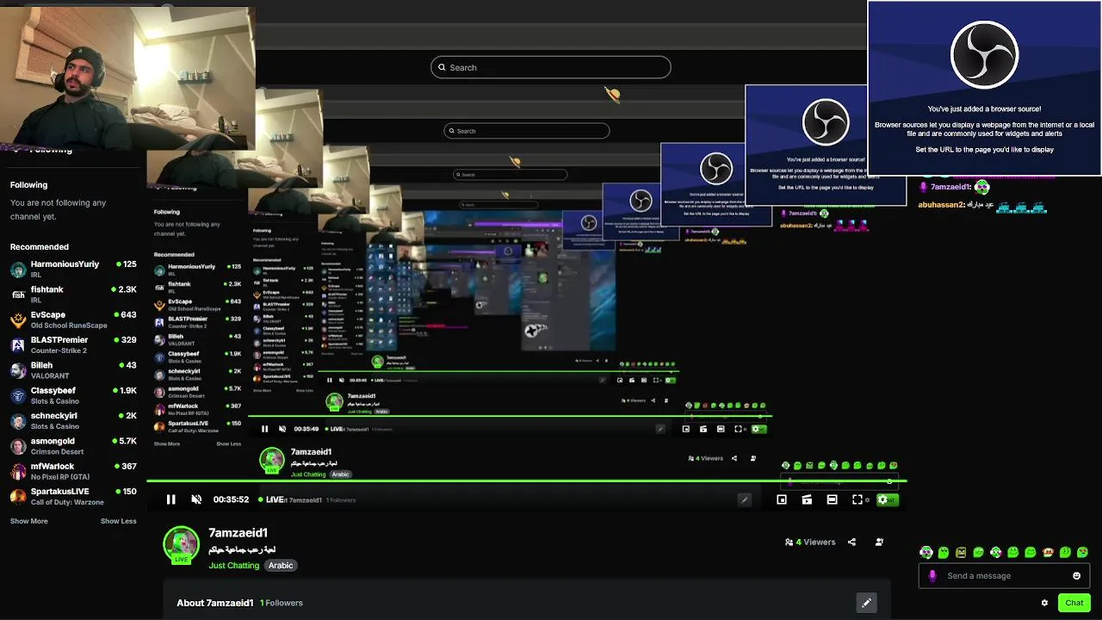Image resolution: width=1102 pixels, height=620 pixels.
Task: Click the magnifier icon inside the top Search field
Action: (442, 67)
